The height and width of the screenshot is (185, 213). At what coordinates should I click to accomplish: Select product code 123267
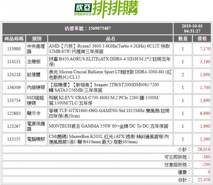click(14, 126)
